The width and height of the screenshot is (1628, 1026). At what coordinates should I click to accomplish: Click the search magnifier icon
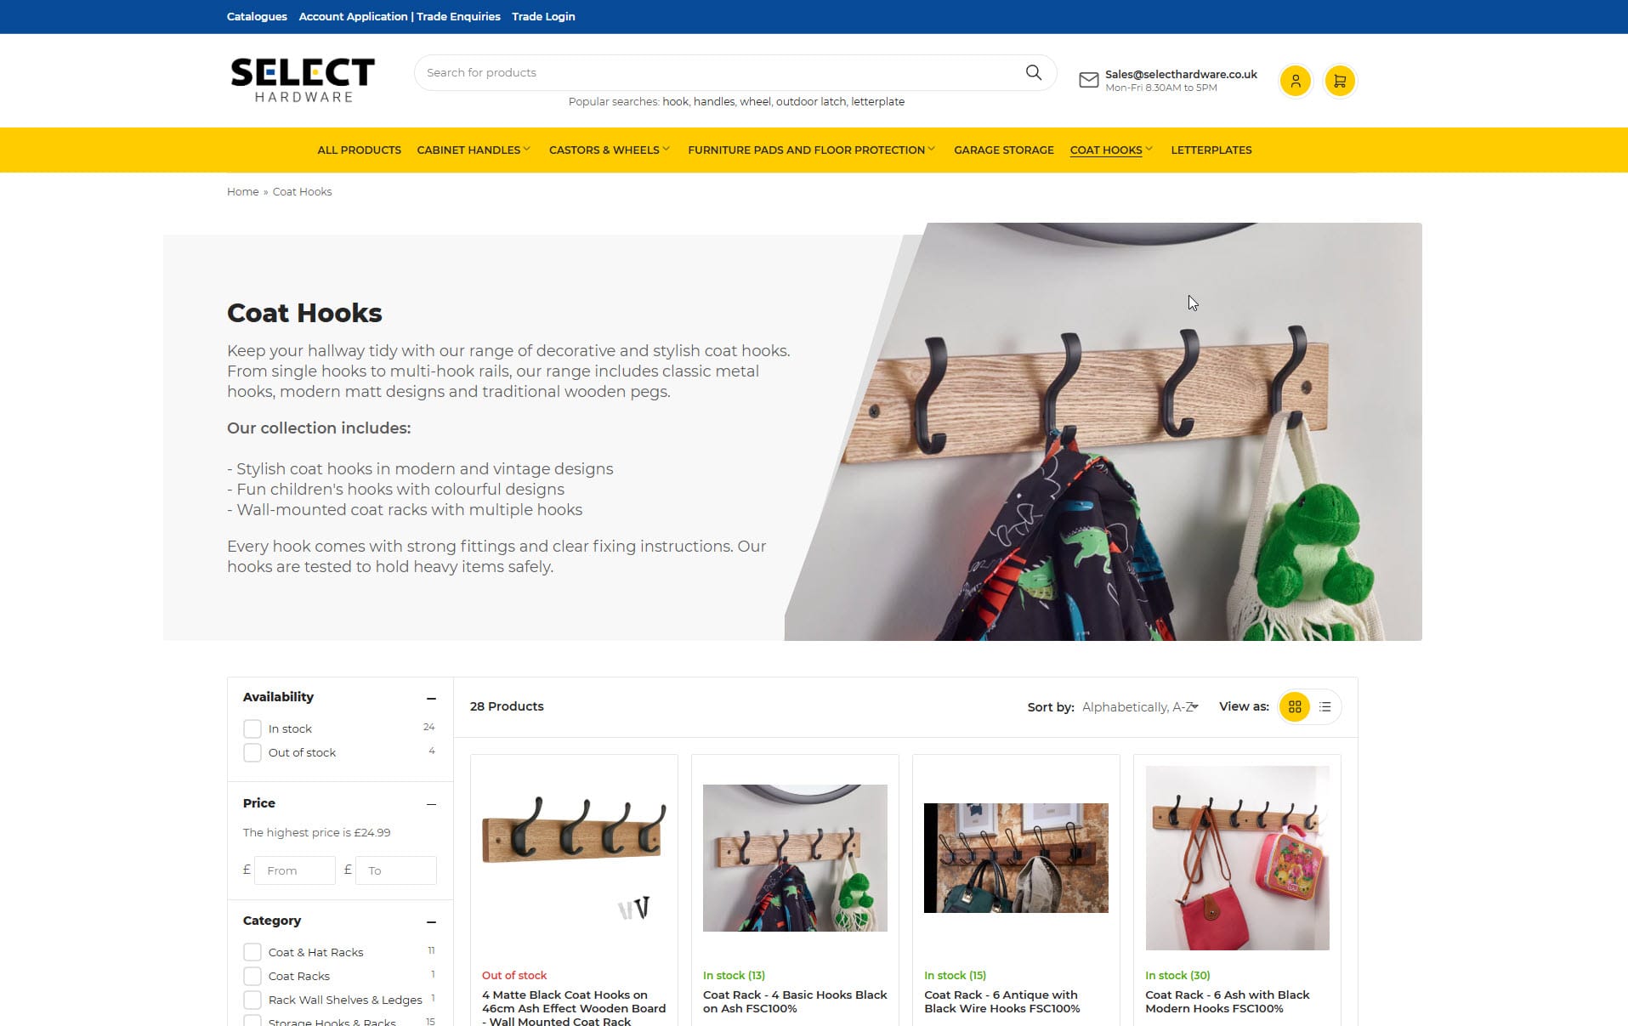[x=1033, y=72]
